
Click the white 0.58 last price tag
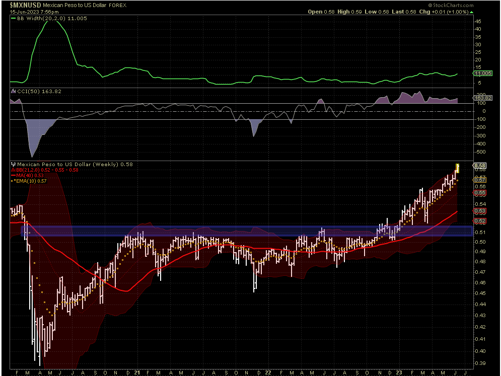[480, 166]
